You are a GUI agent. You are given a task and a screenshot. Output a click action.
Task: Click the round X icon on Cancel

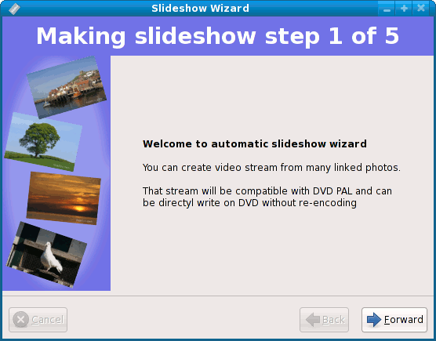coord(20,320)
